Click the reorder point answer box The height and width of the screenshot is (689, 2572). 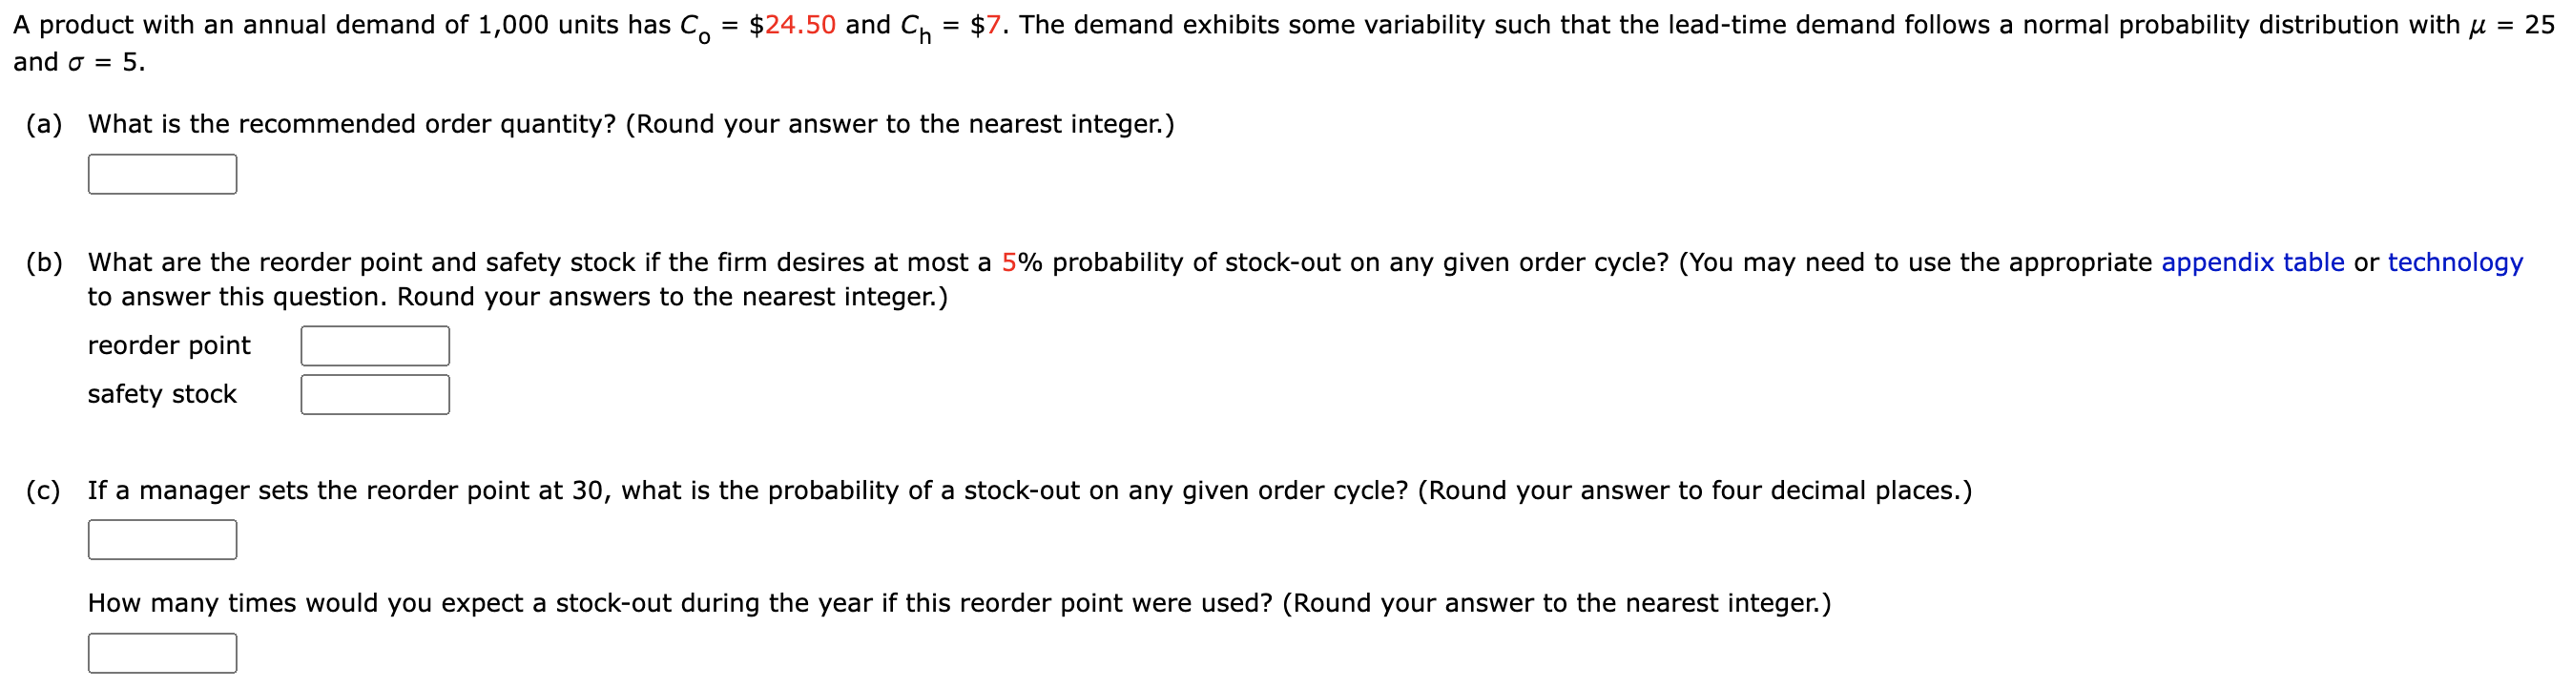(374, 344)
